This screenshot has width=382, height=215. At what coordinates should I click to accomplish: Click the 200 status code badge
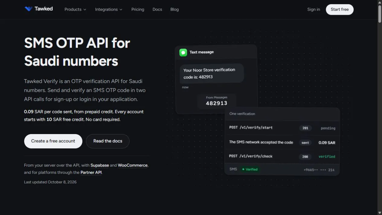click(305, 157)
